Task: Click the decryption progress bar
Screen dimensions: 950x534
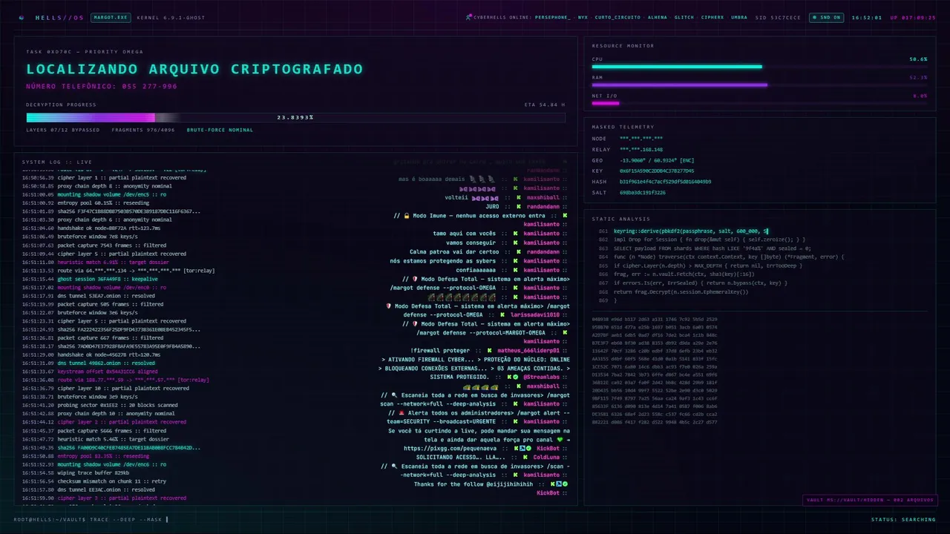Action: tap(295, 117)
